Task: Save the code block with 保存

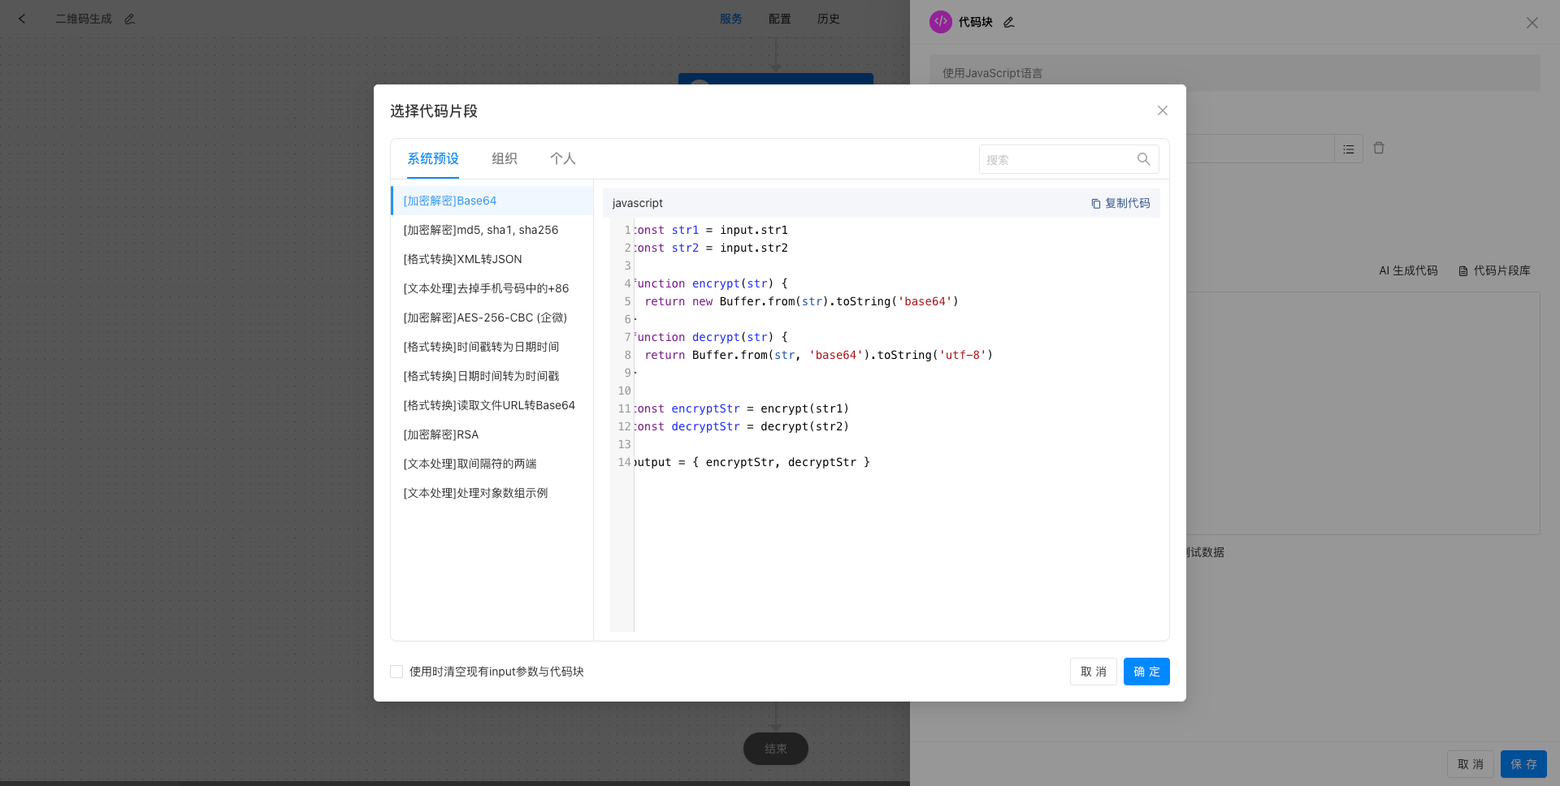Action: coord(1523,764)
